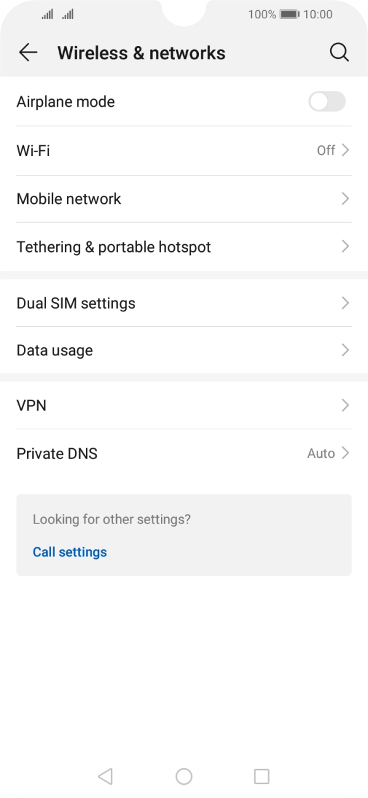Open Tethering & portable hotspot

click(x=184, y=247)
